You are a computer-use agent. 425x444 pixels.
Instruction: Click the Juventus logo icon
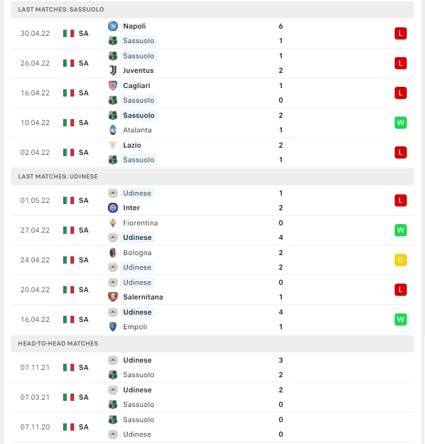point(112,70)
